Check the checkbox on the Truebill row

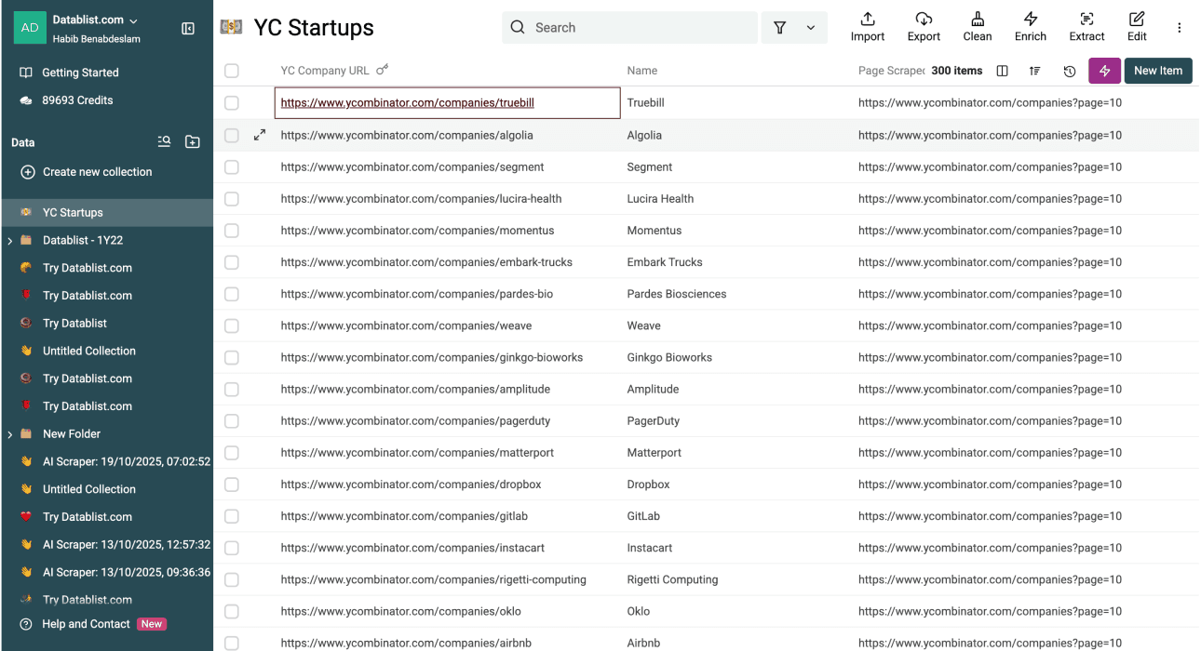coord(231,102)
